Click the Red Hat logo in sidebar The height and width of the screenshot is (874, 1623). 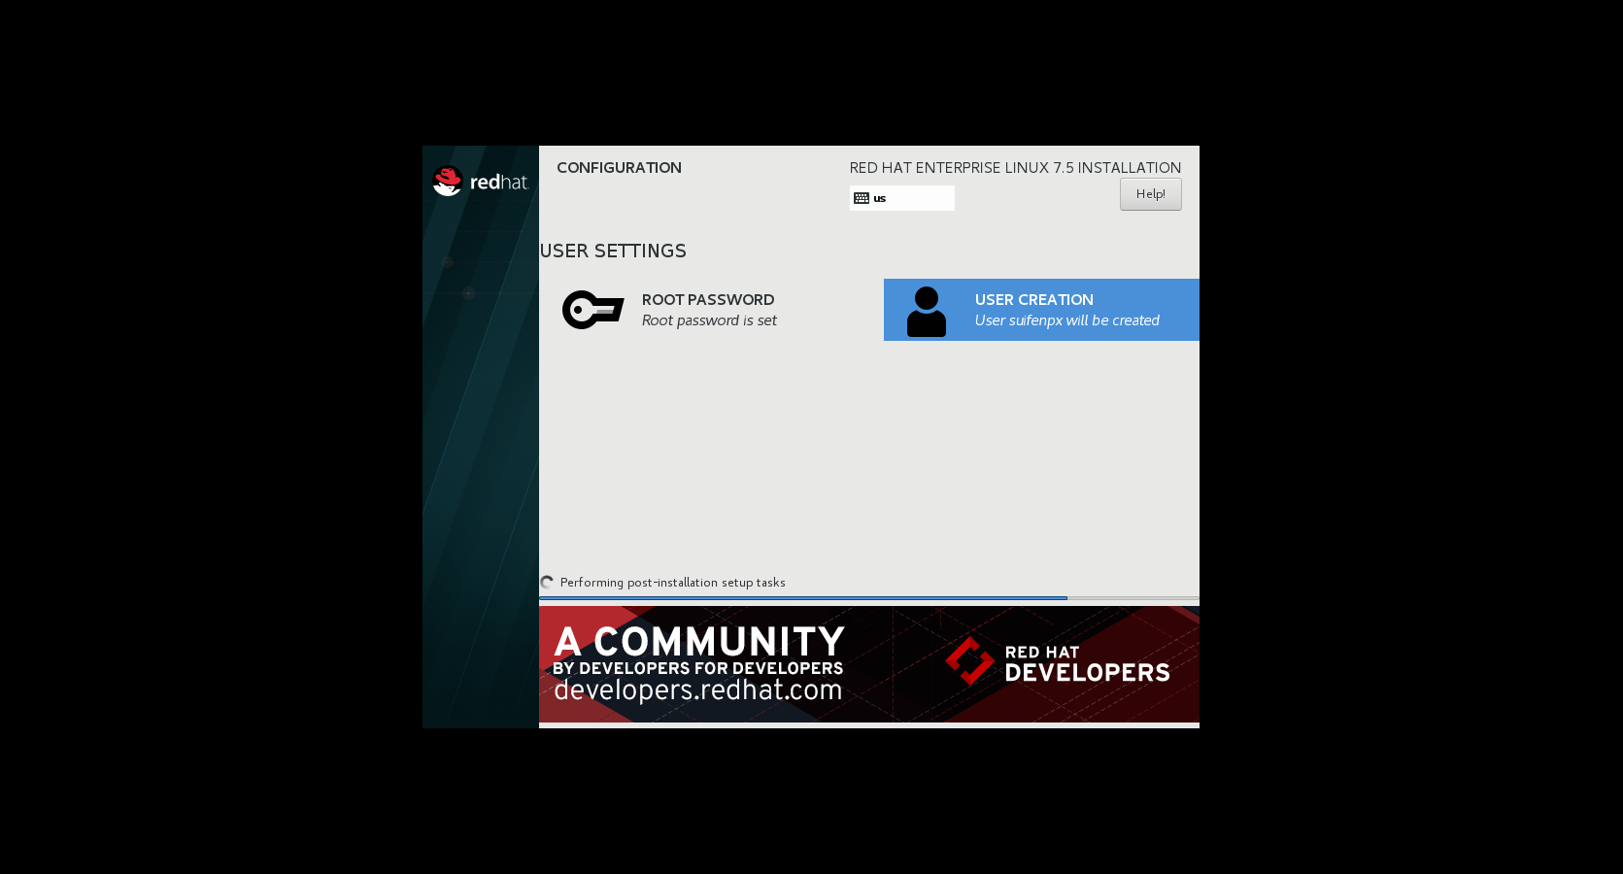(480, 182)
